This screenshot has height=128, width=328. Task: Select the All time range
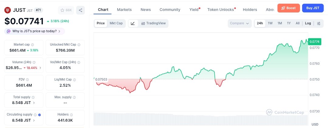pyautogui.click(x=297, y=23)
